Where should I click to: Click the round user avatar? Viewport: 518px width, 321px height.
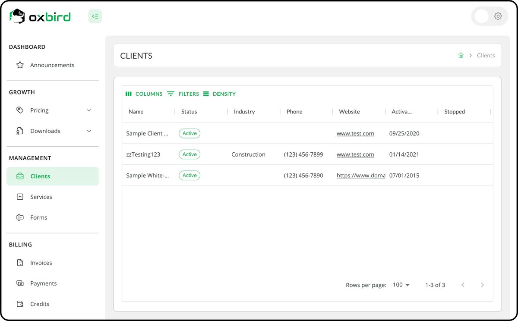[481, 16]
